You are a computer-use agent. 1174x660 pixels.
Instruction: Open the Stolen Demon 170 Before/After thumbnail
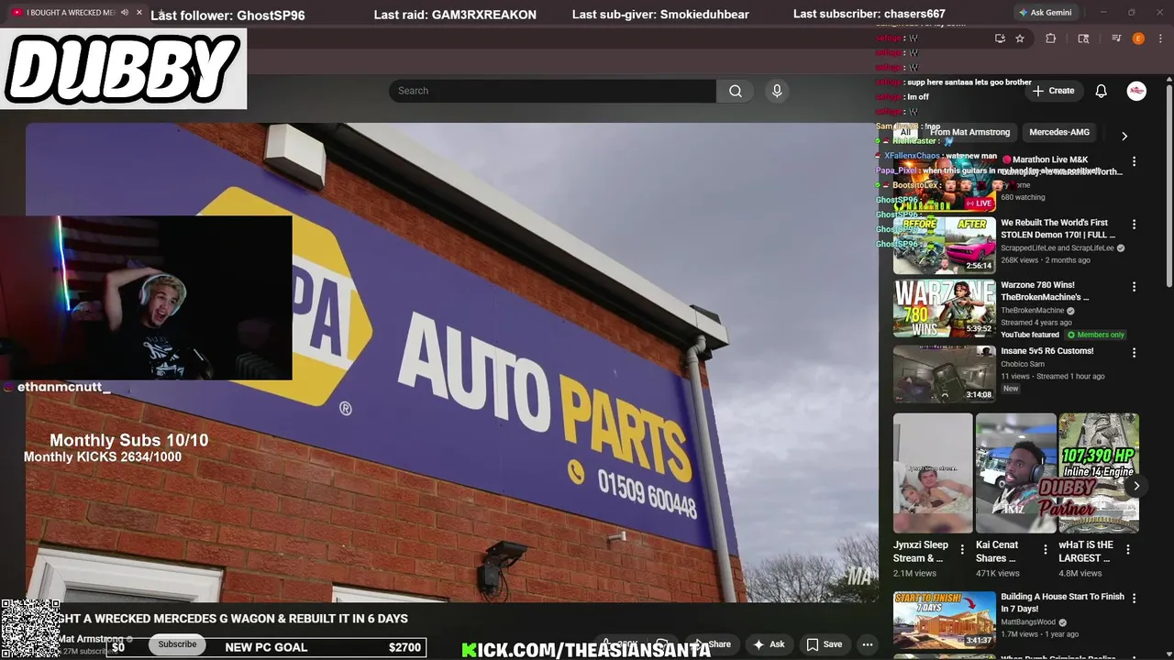coord(945,246)
